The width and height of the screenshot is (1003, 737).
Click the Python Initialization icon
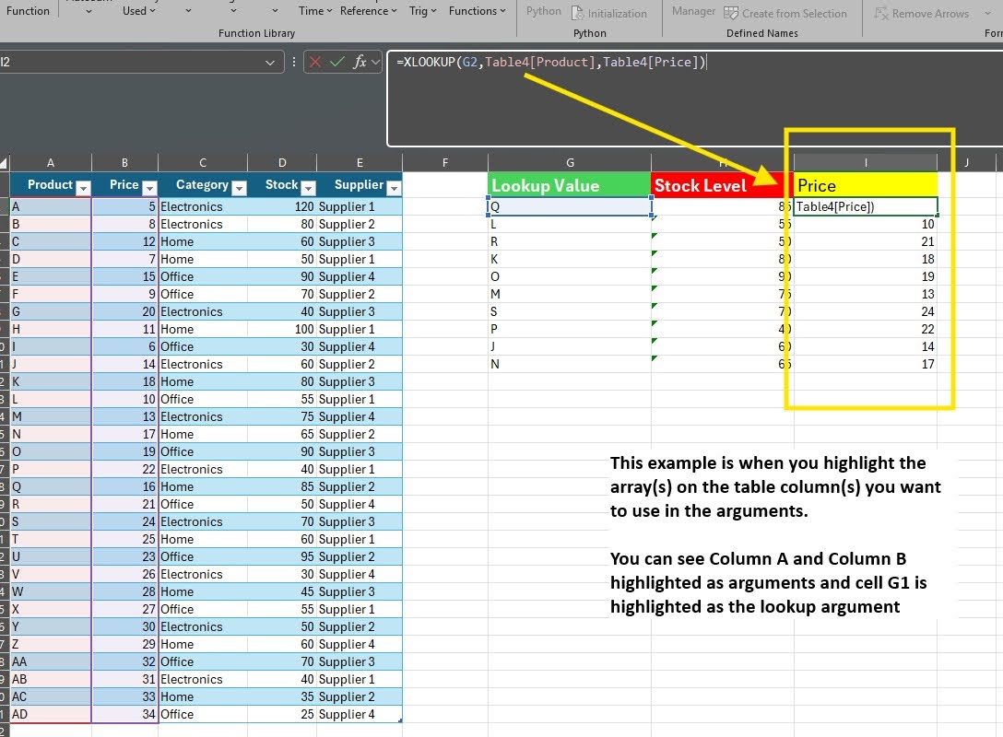(x=578, y=13)
